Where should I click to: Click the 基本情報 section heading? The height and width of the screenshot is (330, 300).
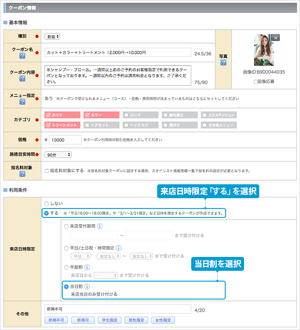pos(18,23)
